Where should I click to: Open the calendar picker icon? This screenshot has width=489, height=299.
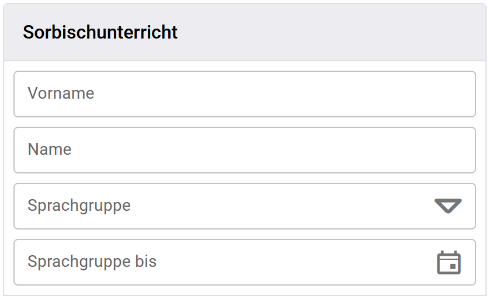[x=449, y=262]
